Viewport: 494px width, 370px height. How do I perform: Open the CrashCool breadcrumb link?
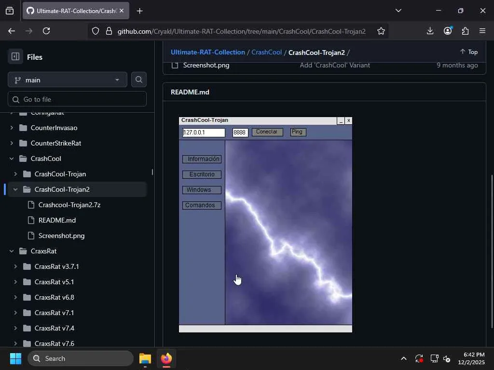[266, 52]
